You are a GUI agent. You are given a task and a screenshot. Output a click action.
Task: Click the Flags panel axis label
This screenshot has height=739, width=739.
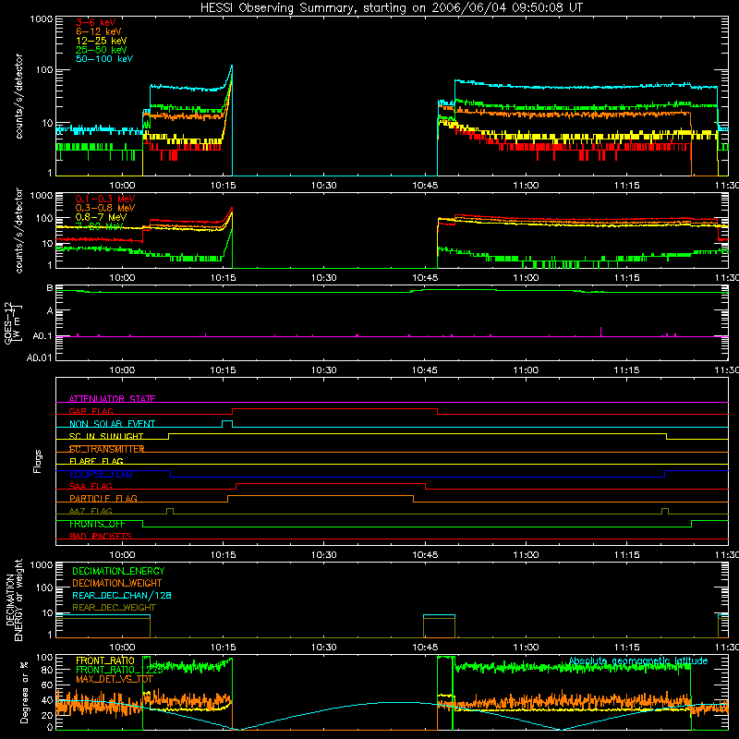click(37, 461)
